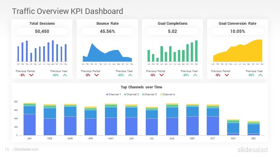Click the red down arrow under Total Sessions
The height and width of the screenshot is (157, 280).
[x=31, y=75]
